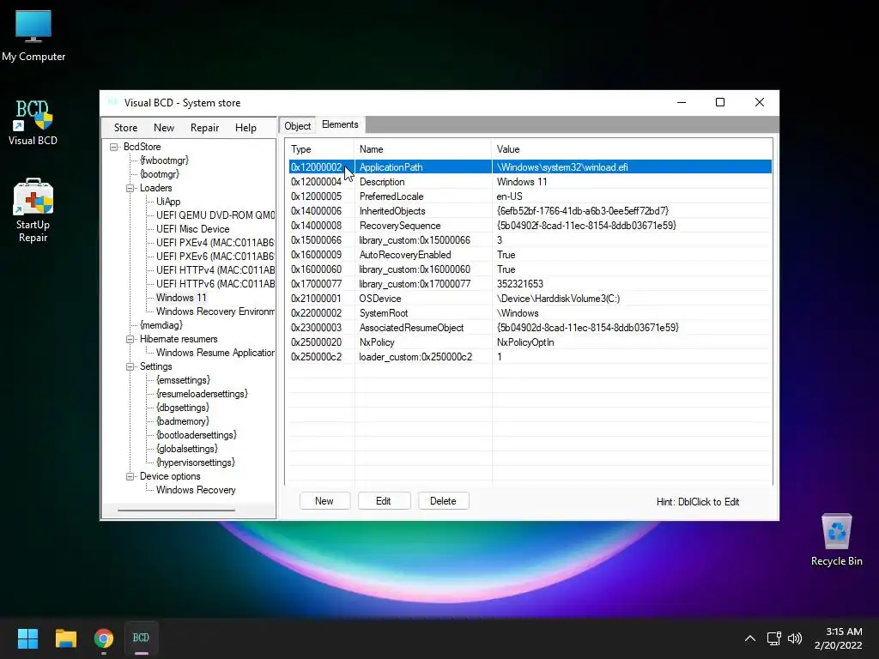This screenshot has width=879, height=659.
Task: Collapse the Settings tree node
Action: (130, 366)
